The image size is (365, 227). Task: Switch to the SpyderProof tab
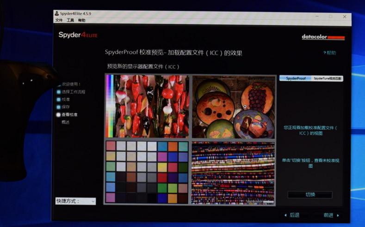coord(296,78)
